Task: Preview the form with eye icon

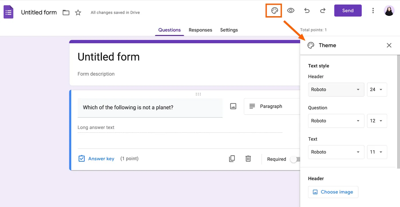Action: point(291,11)
